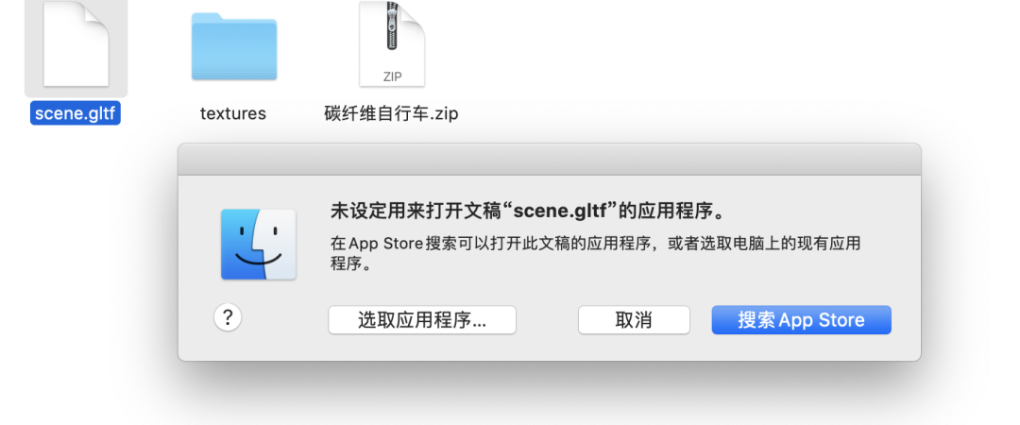1020x425 pixels.
Task: Select the textures folder icon
Action: click(234, 47)
